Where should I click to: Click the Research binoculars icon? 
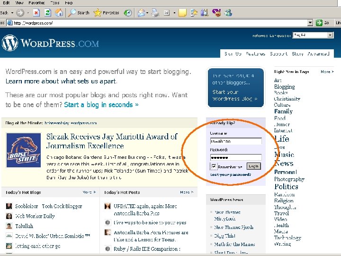(205, 13)
